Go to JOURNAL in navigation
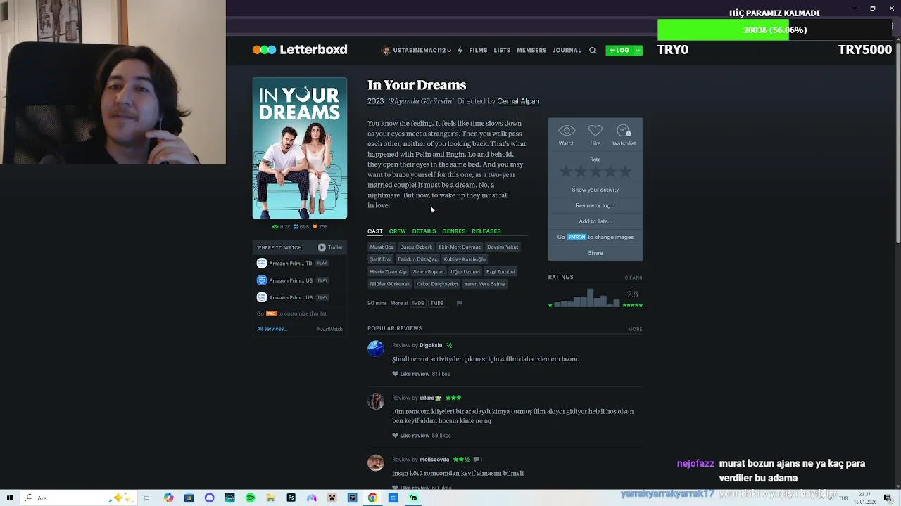Image resolution: width=901 pixels, height=506 pixels. 567,51
